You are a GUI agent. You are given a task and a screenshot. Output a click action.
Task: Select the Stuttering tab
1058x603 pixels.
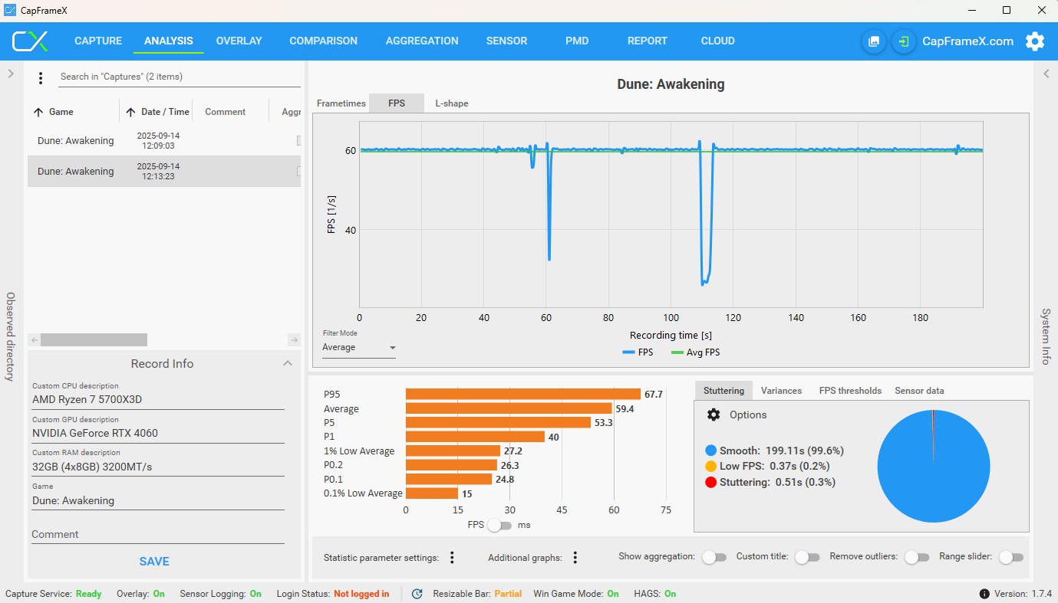point(723,391)
